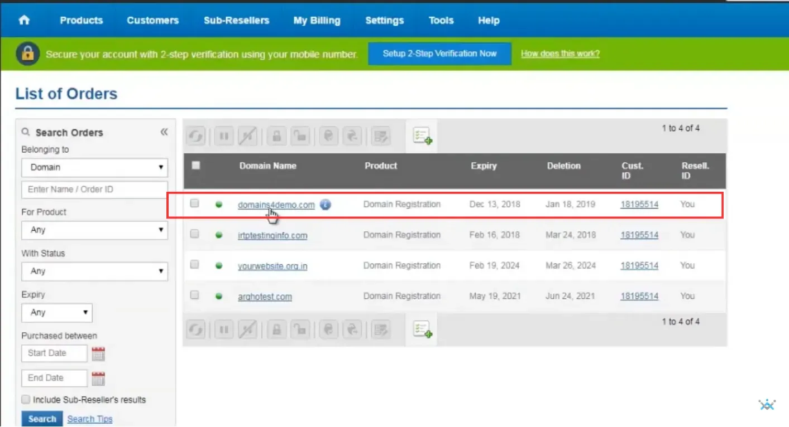Screen dimensions: 789x427
Task: Click the End Date input field
Action: click(54, 378)
